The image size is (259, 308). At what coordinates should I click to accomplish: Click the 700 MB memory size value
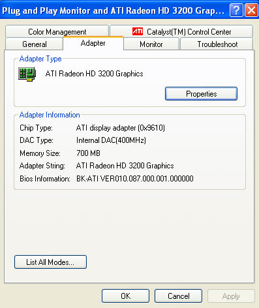(x=88, y=153)
